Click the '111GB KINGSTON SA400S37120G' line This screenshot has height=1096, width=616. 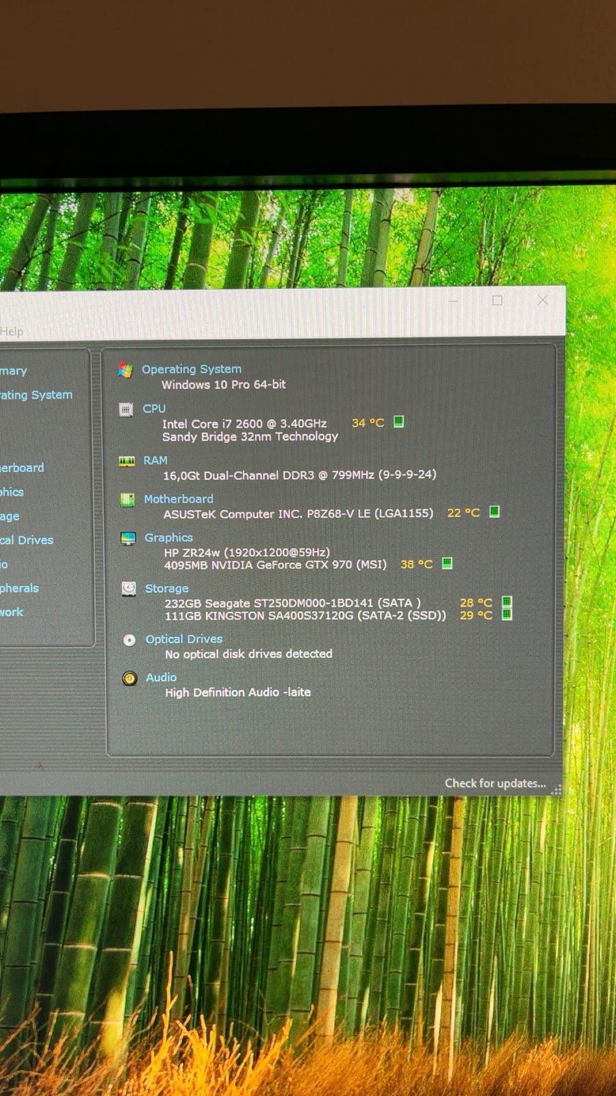coord(305,616)
